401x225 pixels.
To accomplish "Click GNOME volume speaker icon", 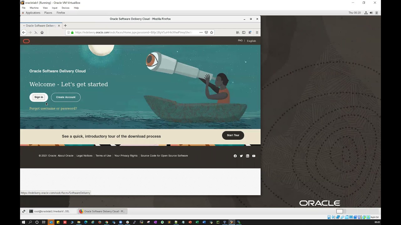I will click(371, 13).
